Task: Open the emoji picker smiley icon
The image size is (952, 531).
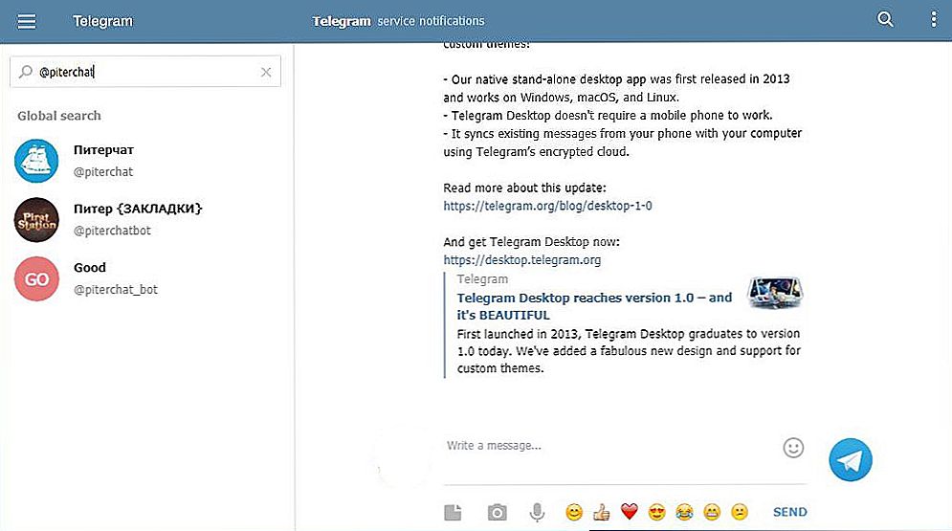Action: (x=793, y=448)
